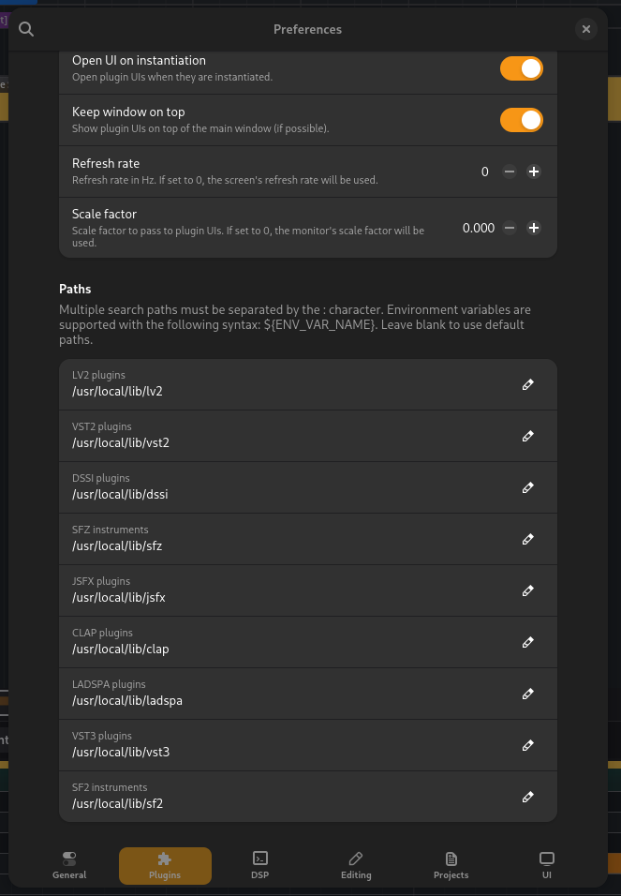This screenshot has height=896, width=621.
Task: Edit the DSSI plugins path
Action: 528,487
